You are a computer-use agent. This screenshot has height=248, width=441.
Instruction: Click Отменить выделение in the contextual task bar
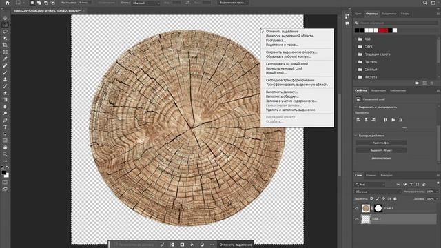pos(236,245)
